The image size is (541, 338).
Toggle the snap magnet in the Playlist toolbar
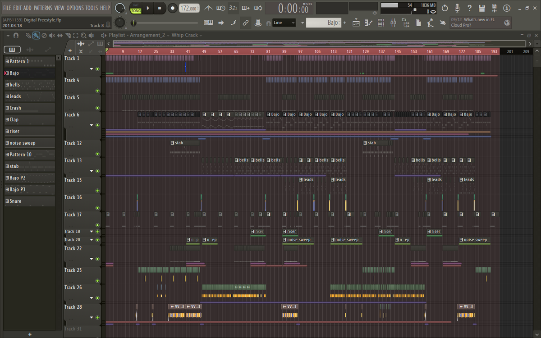[x=16, y=35]
